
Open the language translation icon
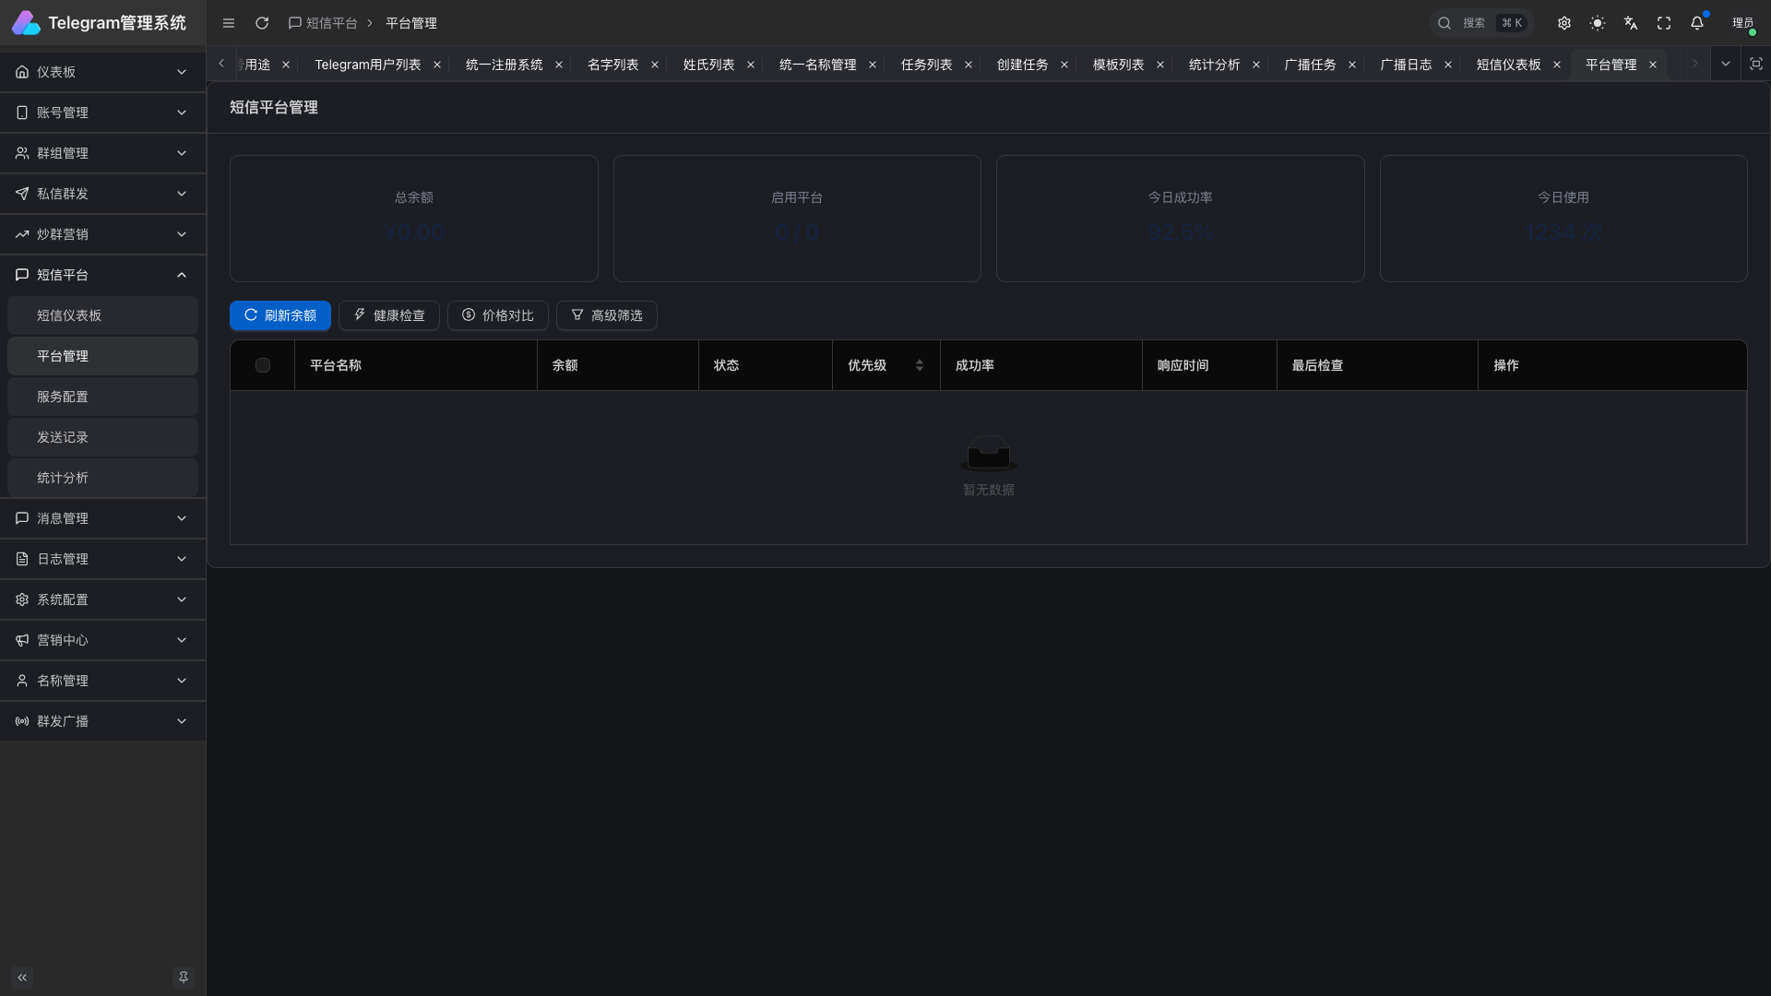pyautogui.click(x=1631, y=23)
